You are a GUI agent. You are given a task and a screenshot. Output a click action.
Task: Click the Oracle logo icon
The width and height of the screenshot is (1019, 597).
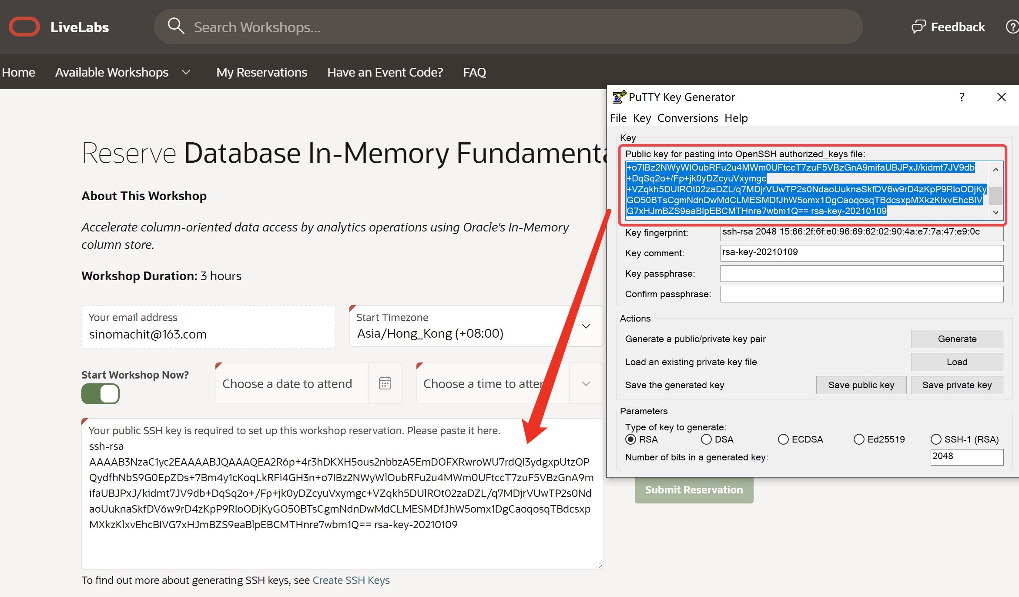pyautogui.click(x=24, y=27)
